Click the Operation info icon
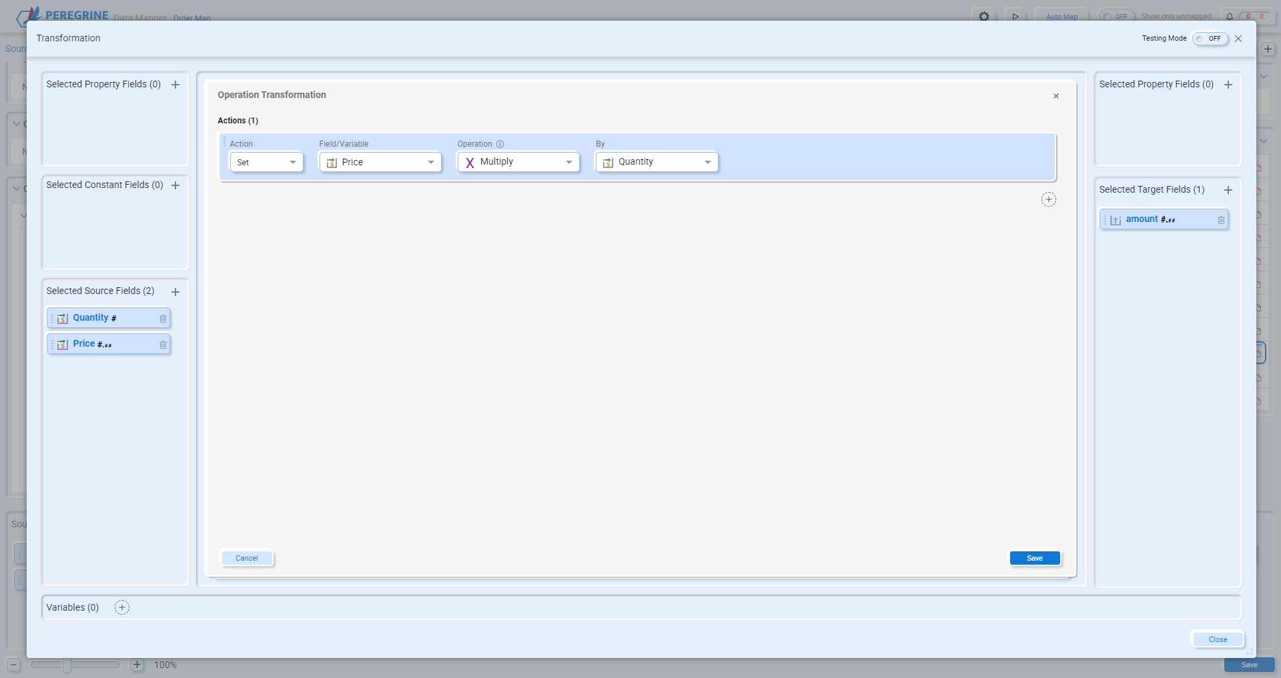This screenshot has width=1281, height=678. click(x=500, y=144)
